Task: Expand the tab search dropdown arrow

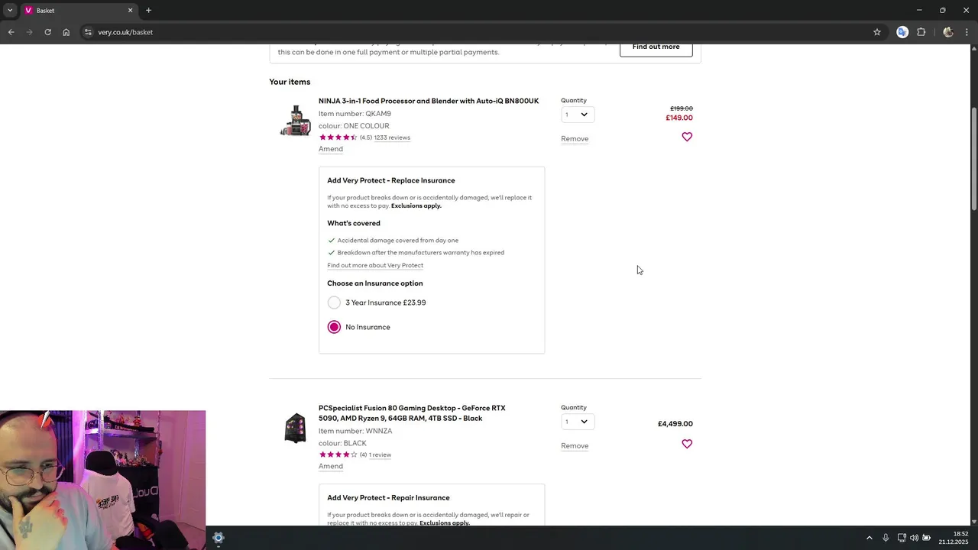Action: pyautogui.click(x=10, y=10)
